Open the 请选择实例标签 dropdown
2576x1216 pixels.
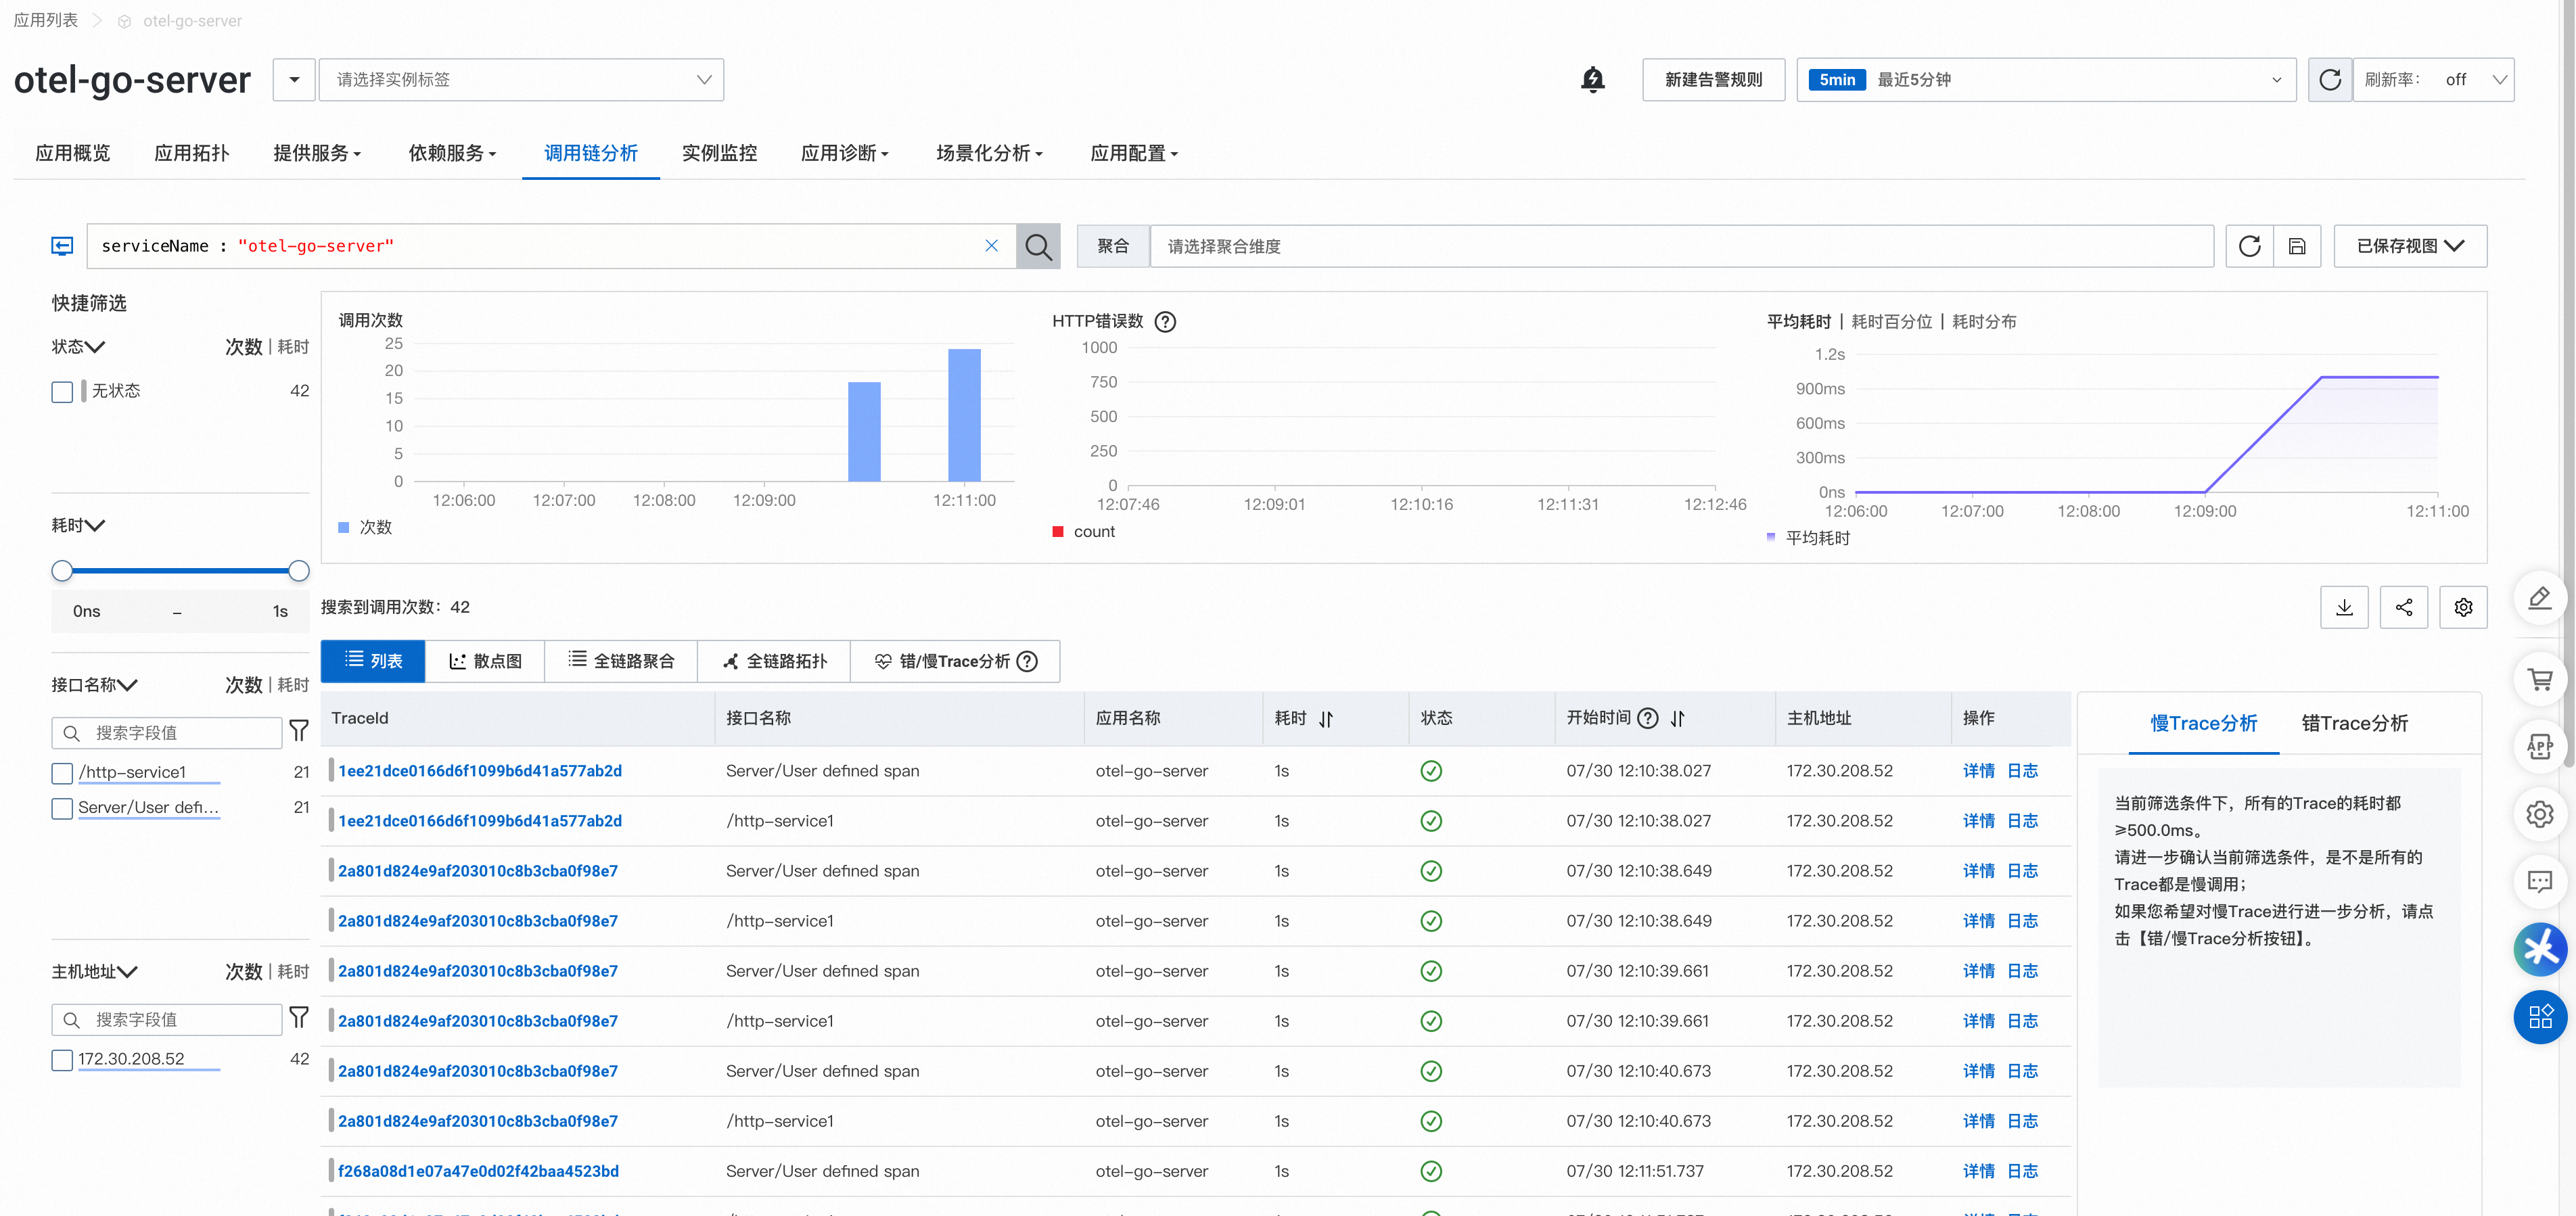pos(521,79)
